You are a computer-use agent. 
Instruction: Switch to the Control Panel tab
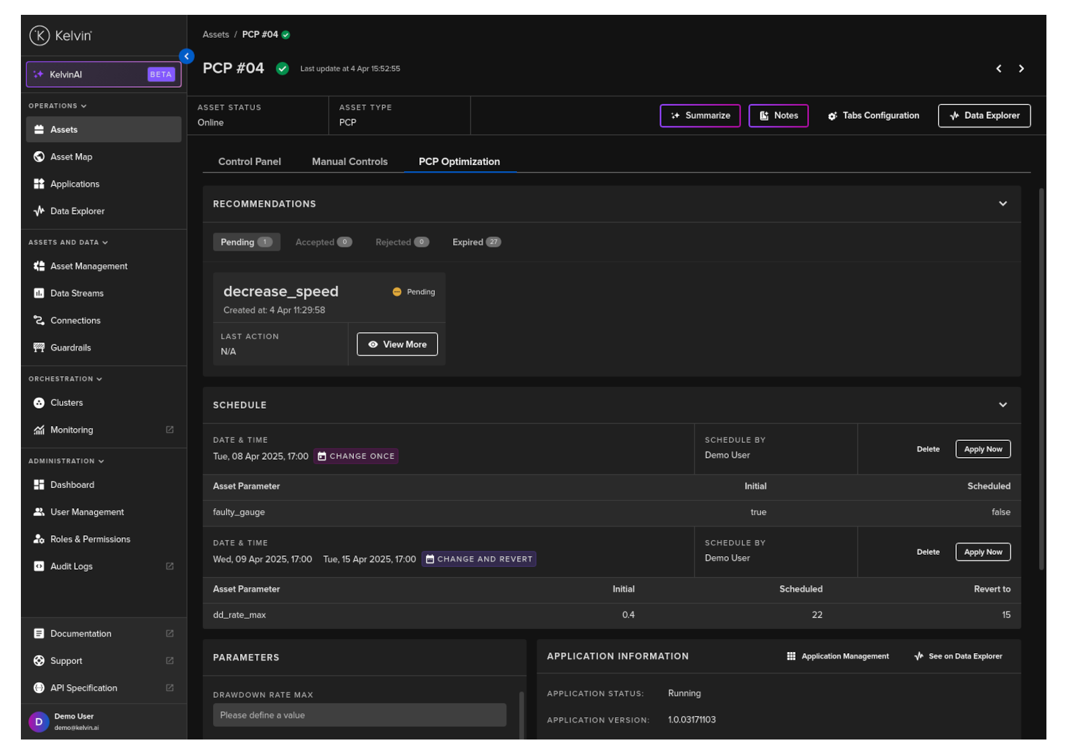coord(249,162)
